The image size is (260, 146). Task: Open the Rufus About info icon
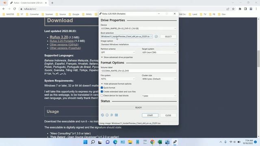(107, 115)
